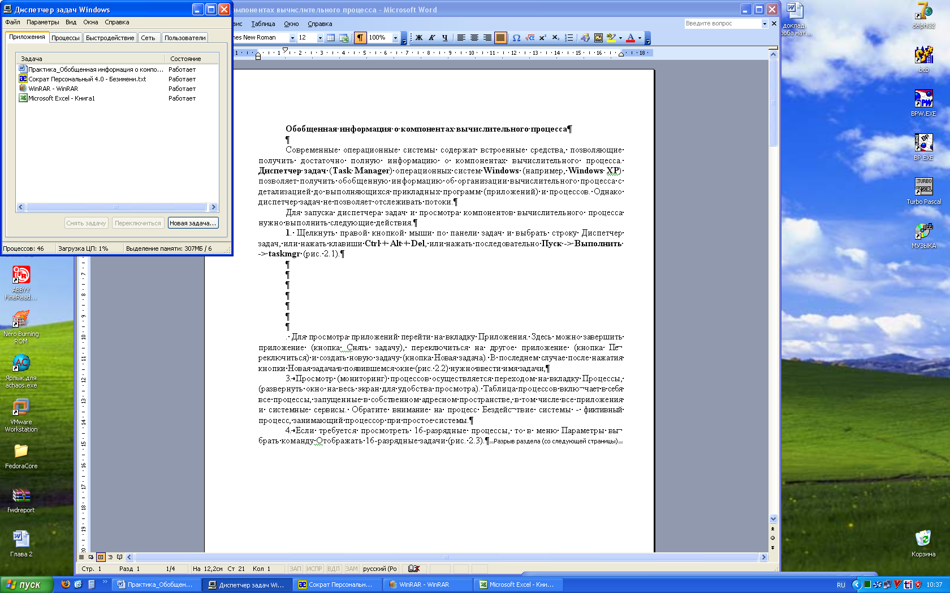
Task: Open the zoom 100% dropdown
Action: 395,38
